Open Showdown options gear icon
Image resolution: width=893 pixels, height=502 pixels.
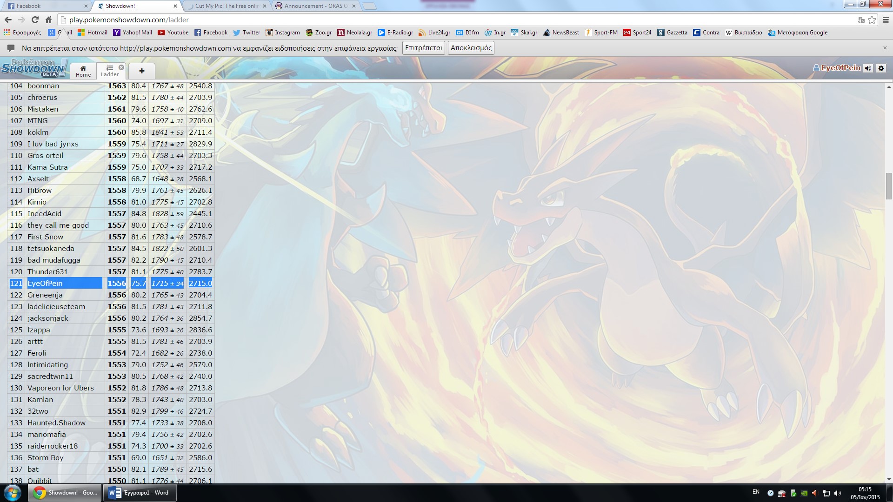coord(881,68)
